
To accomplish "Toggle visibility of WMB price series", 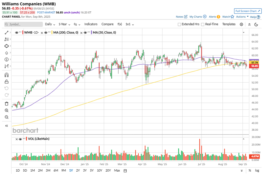I will point(17,33).
